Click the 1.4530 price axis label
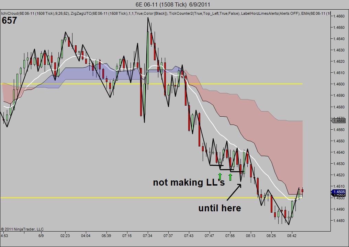Viewport: 349px width, 247px height. (339, 164)
